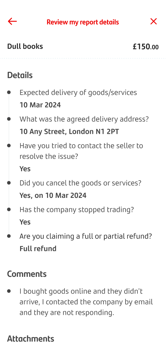Tap the 'Full refund' answer
The image size is (166, 348).
(x=38, y=249)
